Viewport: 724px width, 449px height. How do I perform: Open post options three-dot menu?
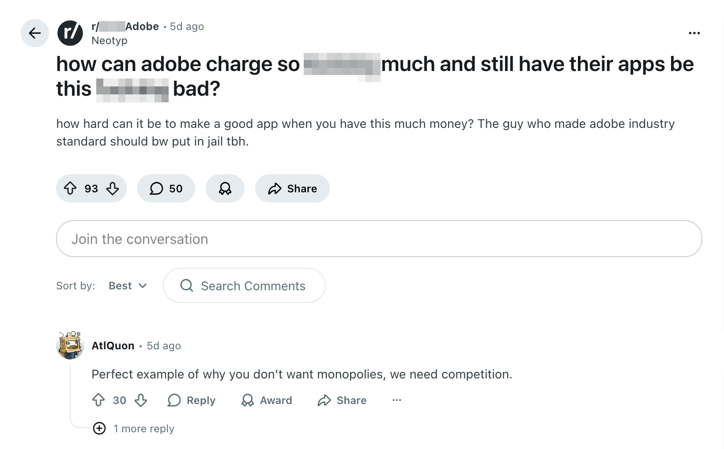pyautogui.click(x=694, y=33)
